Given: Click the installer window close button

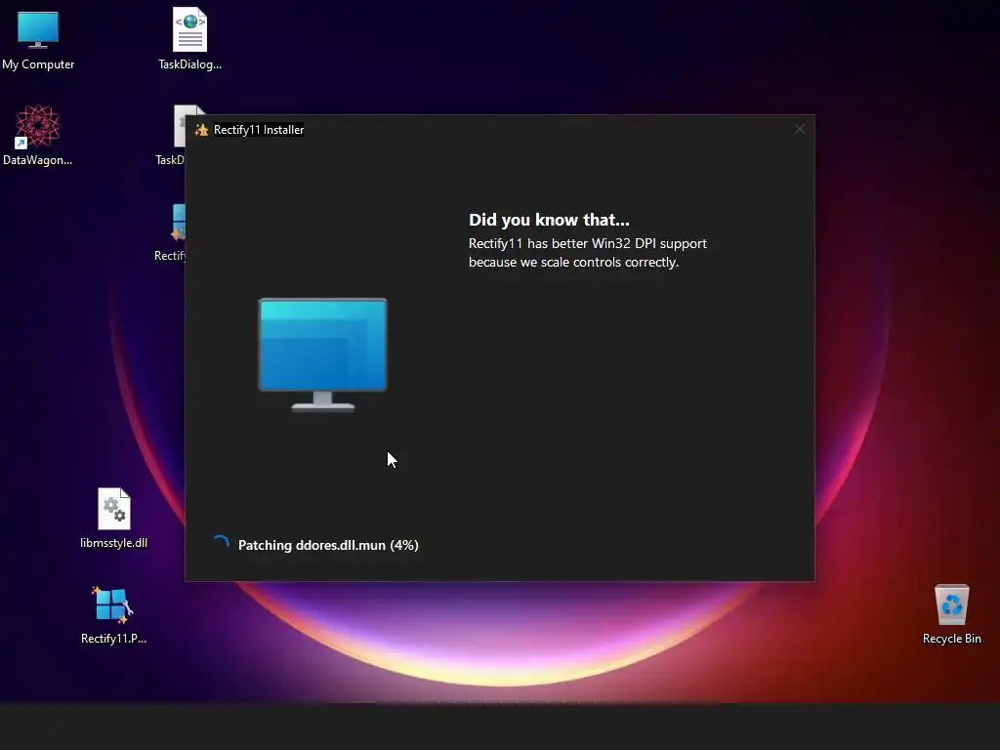Looking at the screenshot, I should [x=799, y=130].
